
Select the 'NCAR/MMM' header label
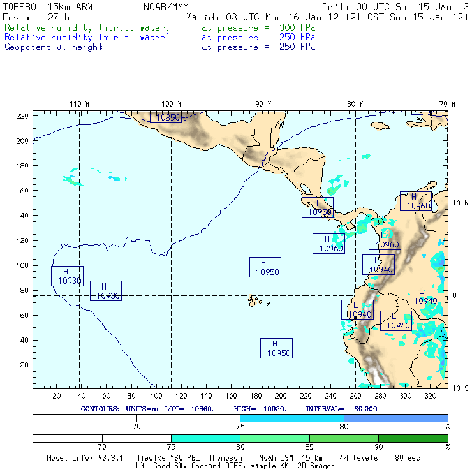166,7
